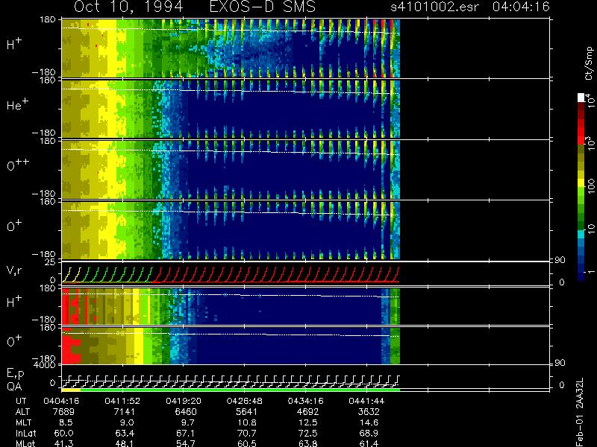Viewport: 597px width, 447px height.
Task: Click InLat value 63.4
Action: tap(126, 433)
